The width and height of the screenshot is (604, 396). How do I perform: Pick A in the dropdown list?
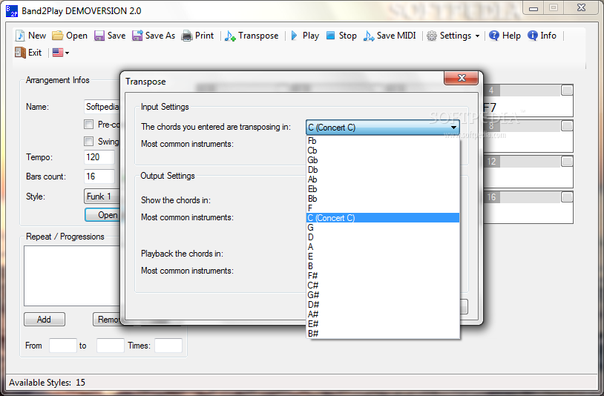click(x=383, y=247)
